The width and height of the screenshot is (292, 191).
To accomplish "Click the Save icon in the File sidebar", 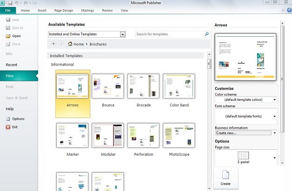I will [8, 20].
